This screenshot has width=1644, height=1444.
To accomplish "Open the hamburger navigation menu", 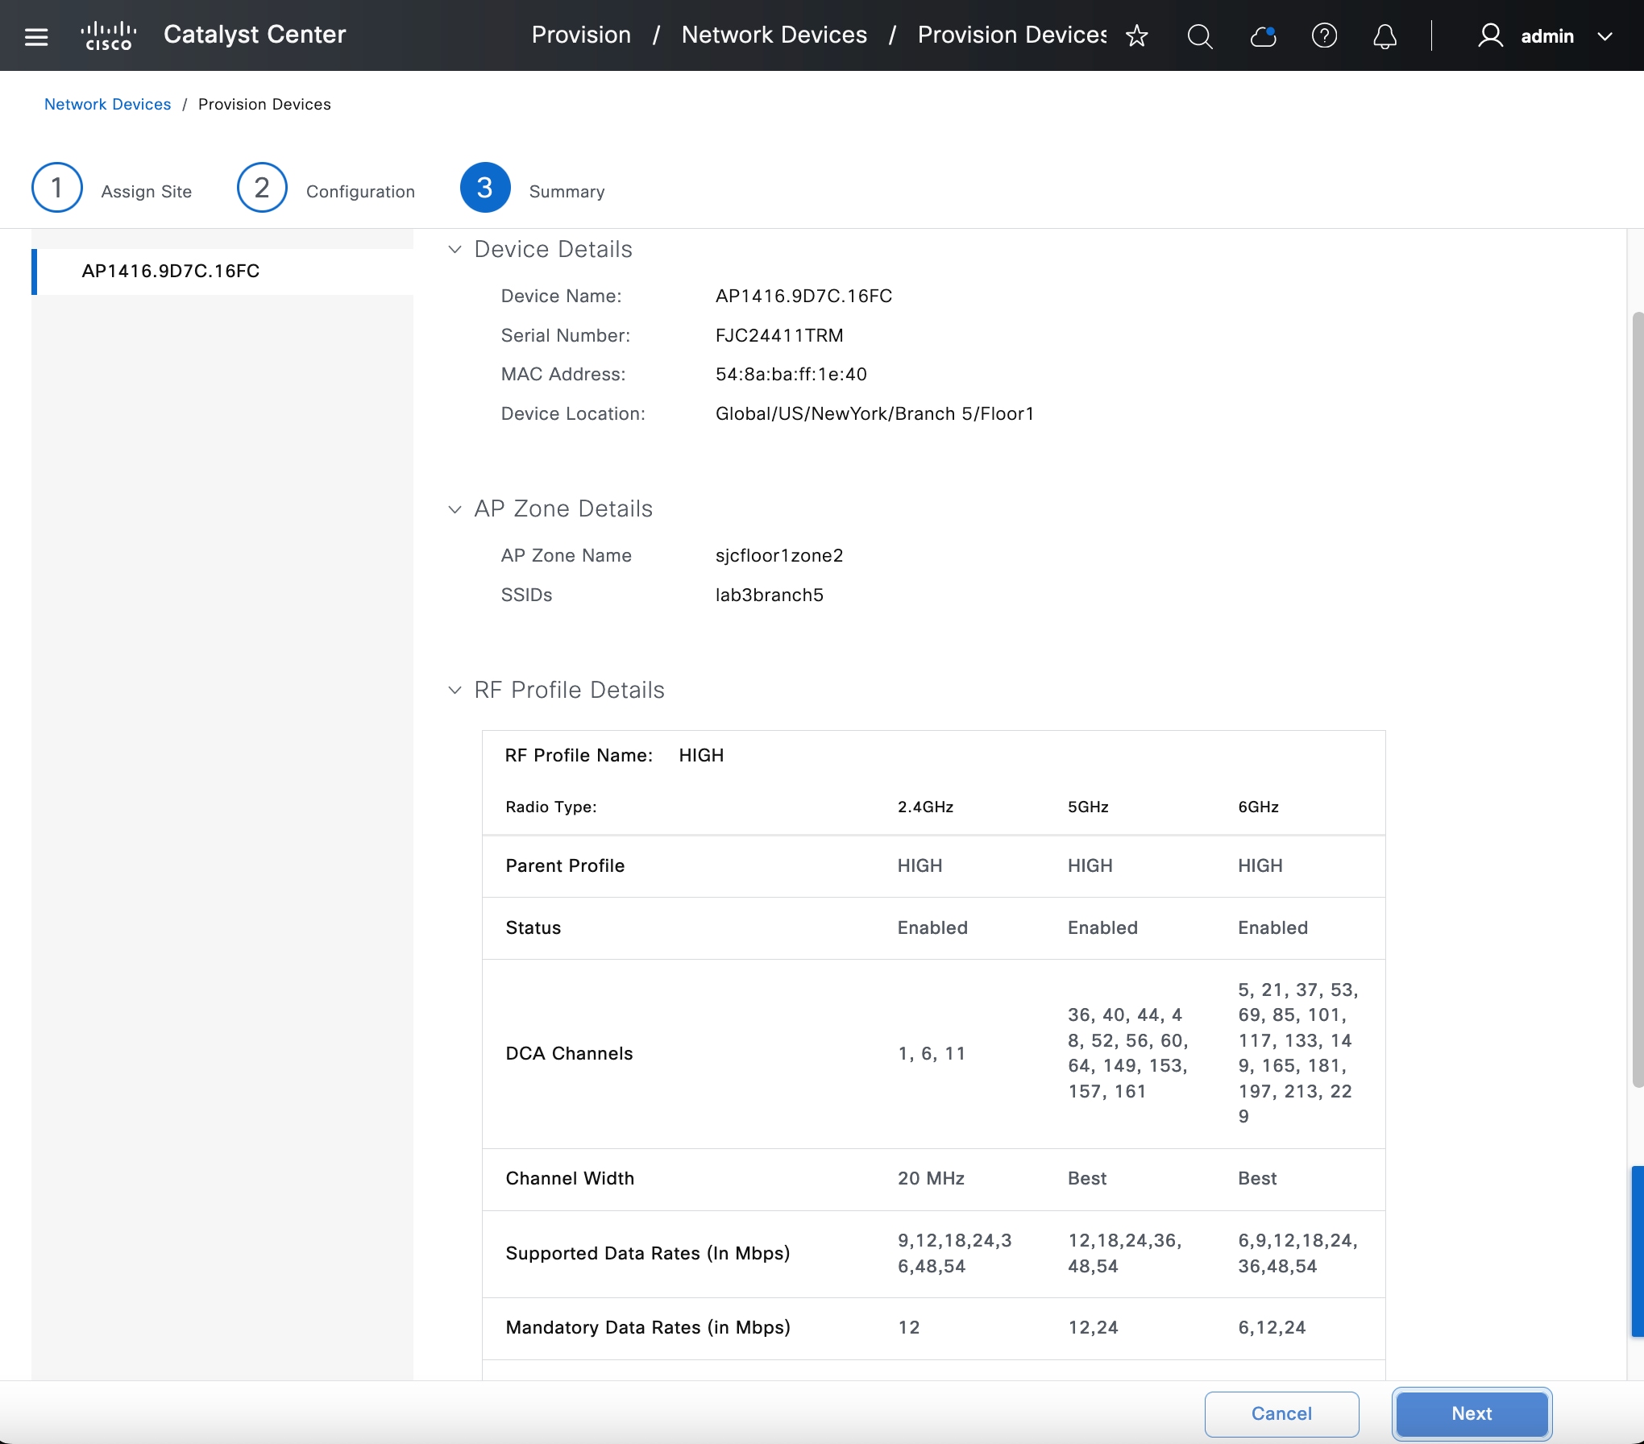I will tap(36, 36).
